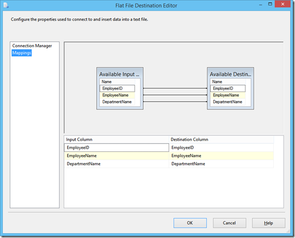Viewport: 295px width, 238px height.
Task: Click the Cancel button
Action: coord(229,223)
